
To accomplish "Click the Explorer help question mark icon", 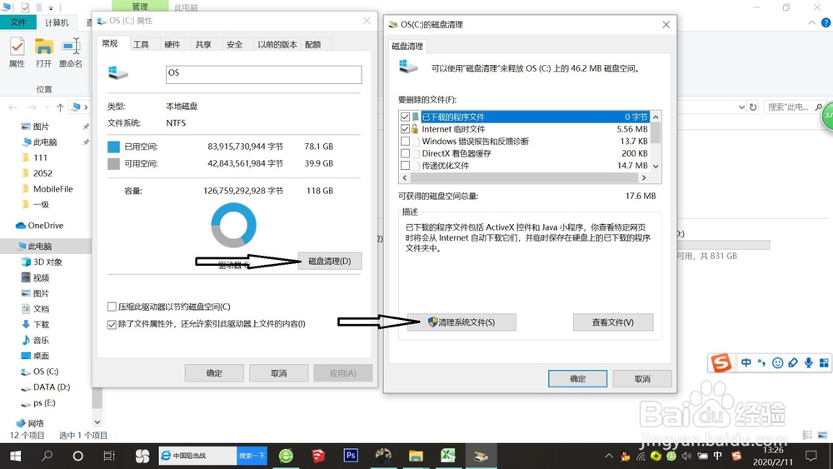I will 826,22.
